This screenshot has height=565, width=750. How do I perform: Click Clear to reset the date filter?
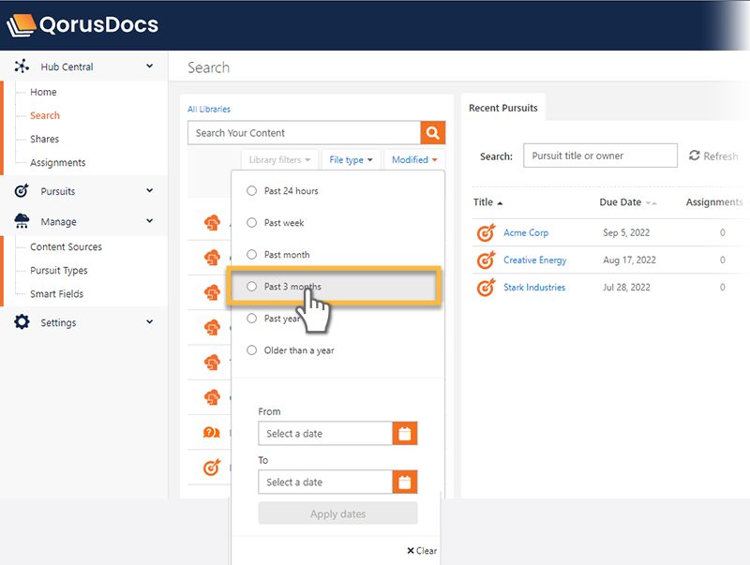click(422, 551)
